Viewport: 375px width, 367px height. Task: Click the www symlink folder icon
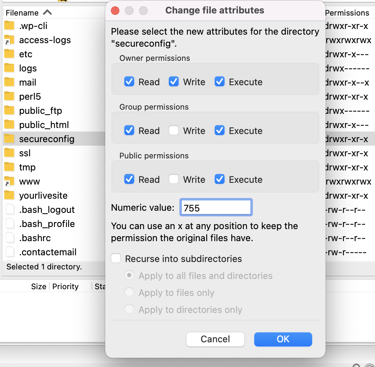click(9, 181)
